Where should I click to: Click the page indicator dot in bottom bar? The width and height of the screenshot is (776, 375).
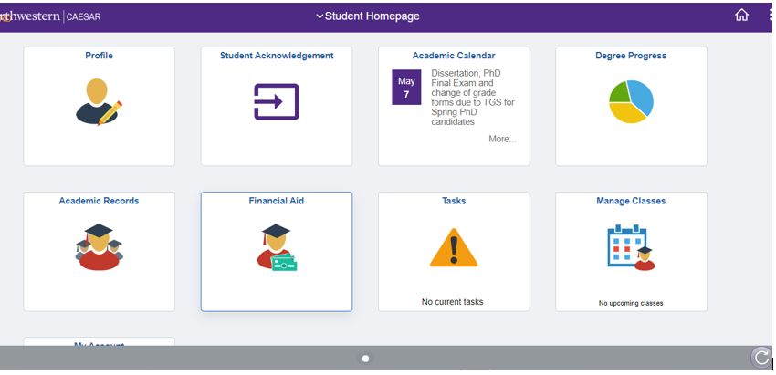coord(366,359)
